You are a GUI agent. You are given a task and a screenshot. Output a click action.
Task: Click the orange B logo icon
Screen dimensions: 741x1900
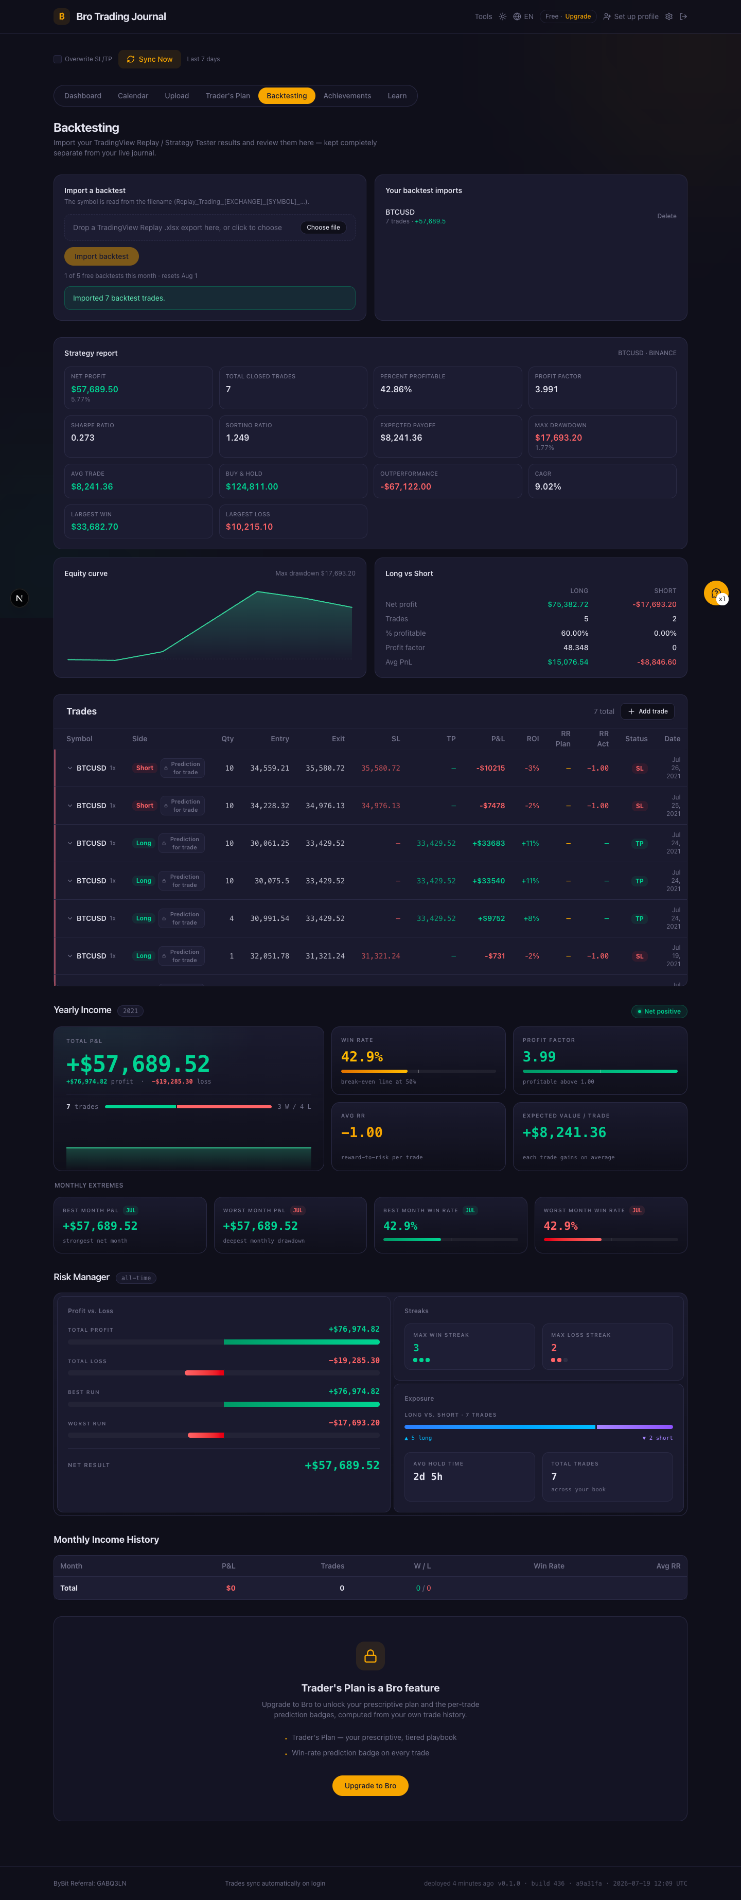pos(61,16)
